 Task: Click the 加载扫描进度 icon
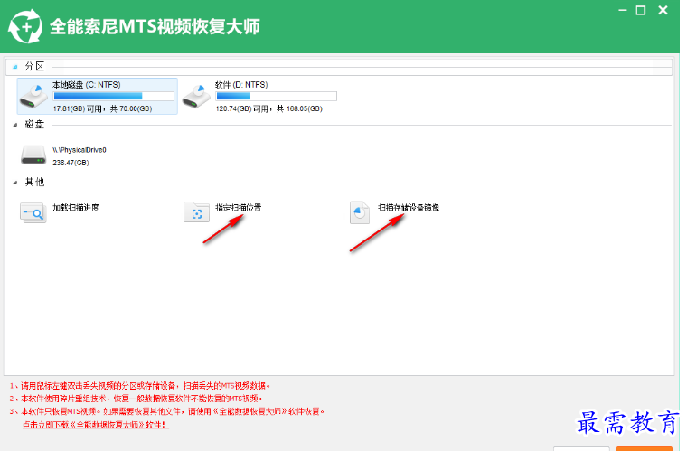pyautogui.click(x=33, y=212)
